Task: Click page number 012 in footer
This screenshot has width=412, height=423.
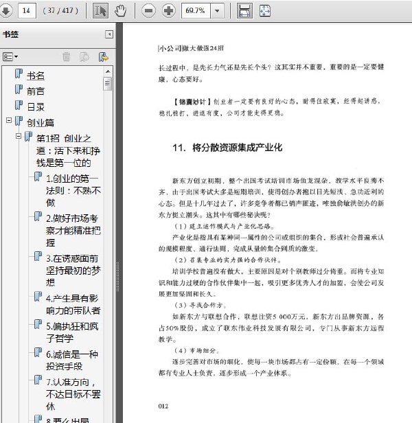Action: tap(163, 407)
